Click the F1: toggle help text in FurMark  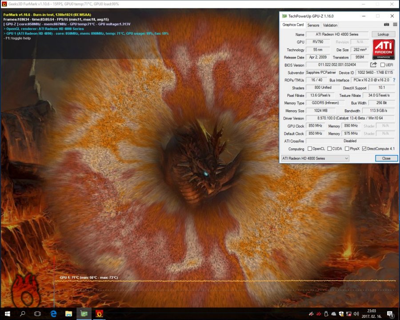[x=17, y=38]
